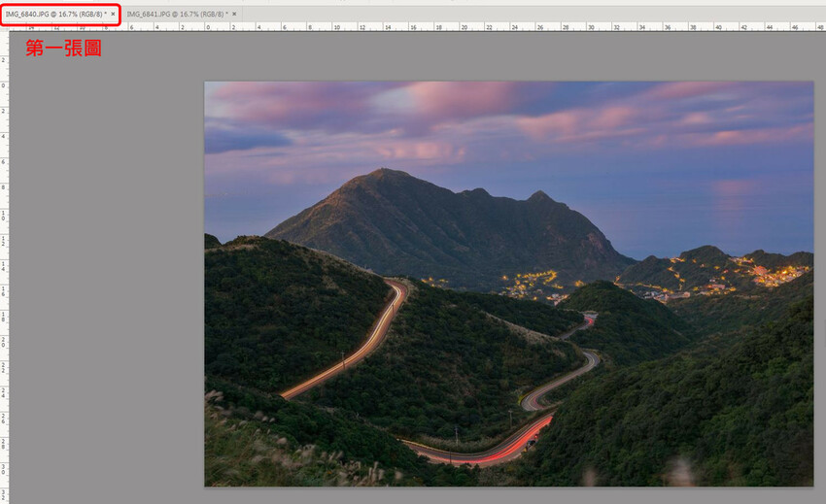
Task: Click the red 第一張圖 annotation text
Action: point(63,48)
